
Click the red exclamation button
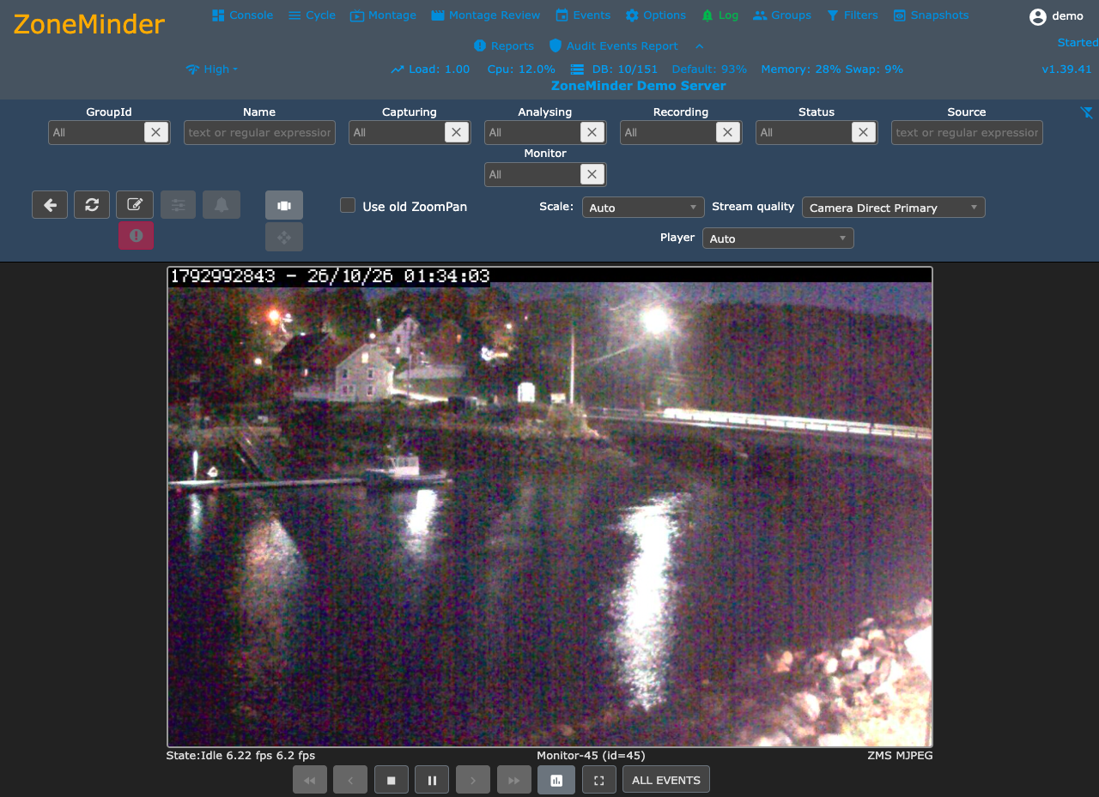(136, 236)
